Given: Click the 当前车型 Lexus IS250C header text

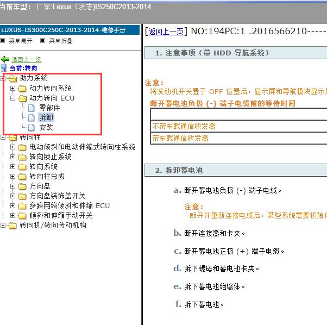Looking at the screenshot, I should coord(76,7).
